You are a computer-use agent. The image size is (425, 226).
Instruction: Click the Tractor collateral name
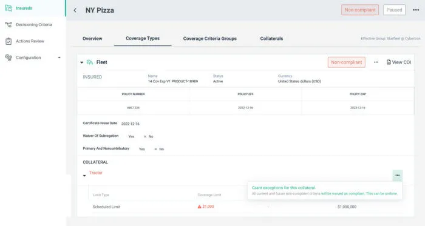[x=96, y=173]
